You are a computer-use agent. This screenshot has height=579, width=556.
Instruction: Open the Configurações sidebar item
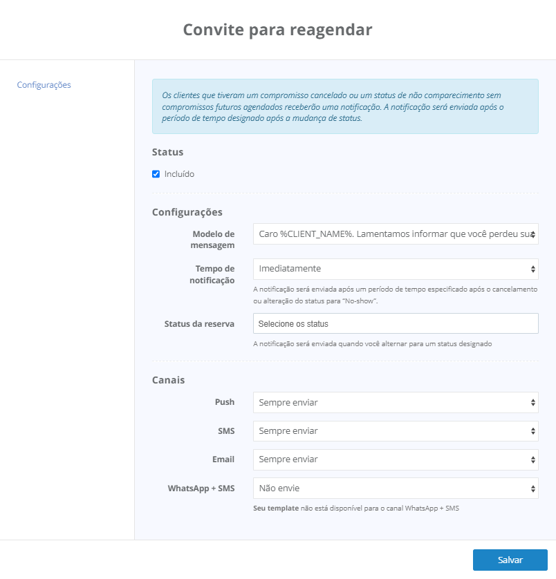44,85
